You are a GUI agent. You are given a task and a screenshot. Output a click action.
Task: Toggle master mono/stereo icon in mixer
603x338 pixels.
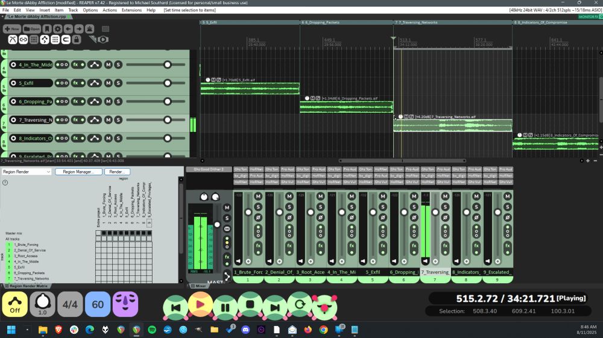[227, 228]
